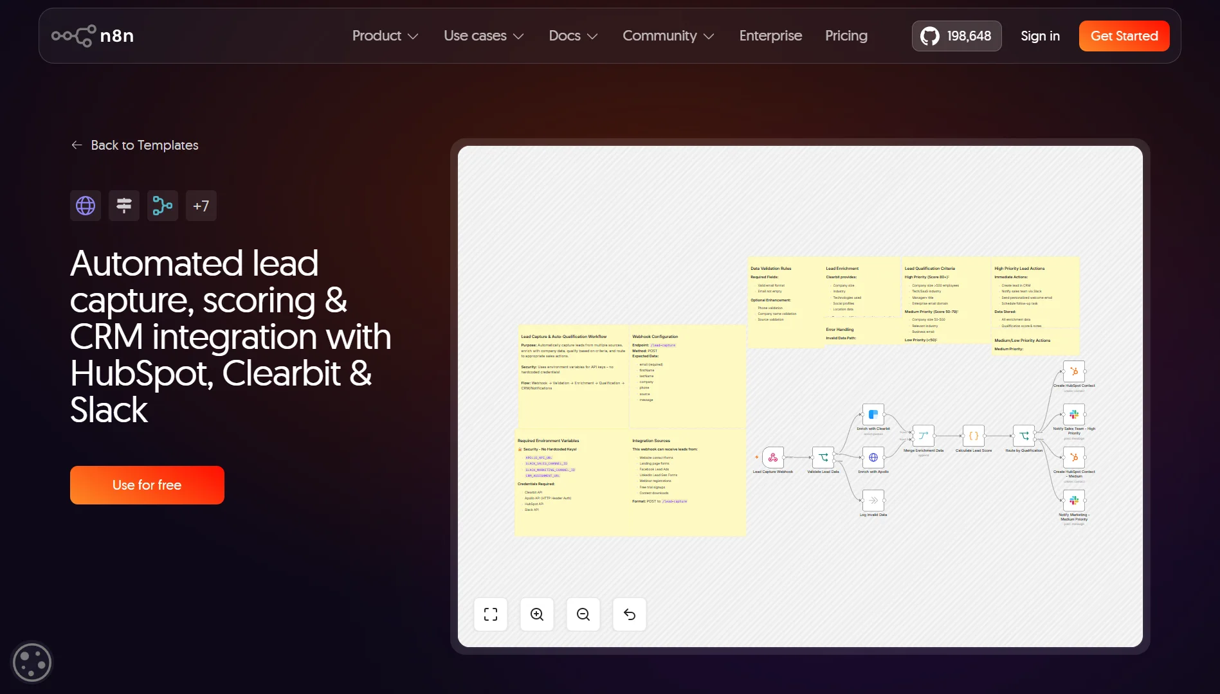Click the Webhook Configuration sticky note
The height and width of the screenshot is (694, 1220).
(x=687, y=377)
